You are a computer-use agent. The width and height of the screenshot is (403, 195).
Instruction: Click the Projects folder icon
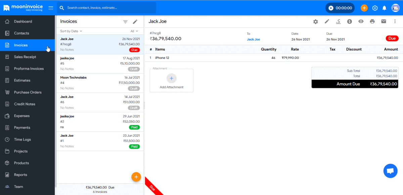pos(7,151)
